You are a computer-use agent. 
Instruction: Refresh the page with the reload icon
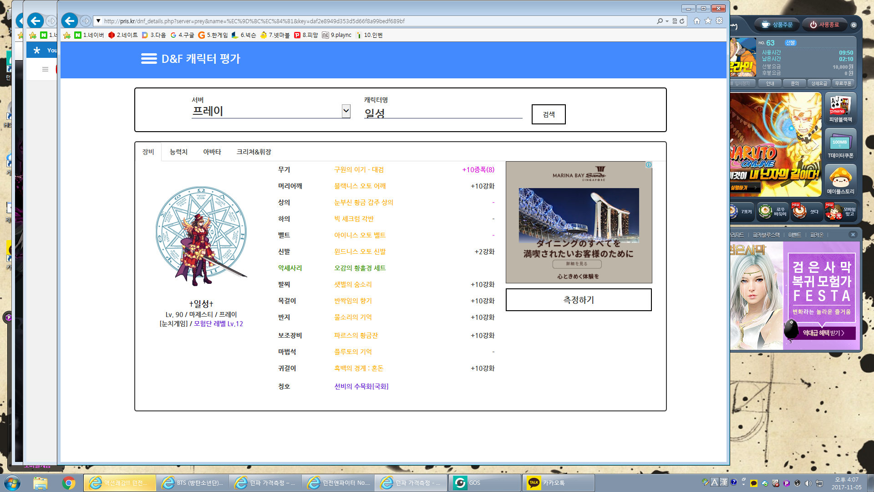(x=682, y=21)
